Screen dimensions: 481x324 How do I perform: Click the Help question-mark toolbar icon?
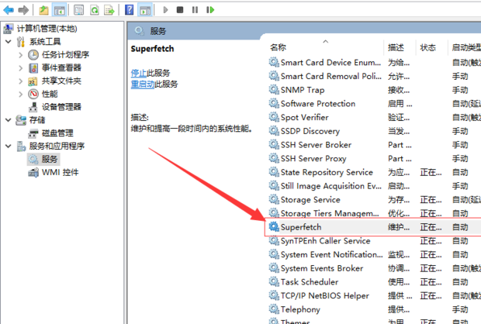pos(127,10)
